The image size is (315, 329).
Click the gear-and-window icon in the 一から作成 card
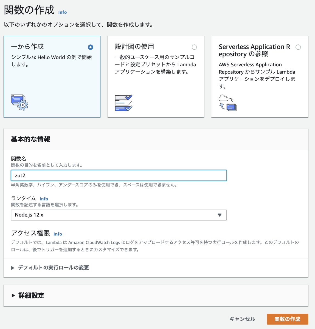[x=19, y=103]
